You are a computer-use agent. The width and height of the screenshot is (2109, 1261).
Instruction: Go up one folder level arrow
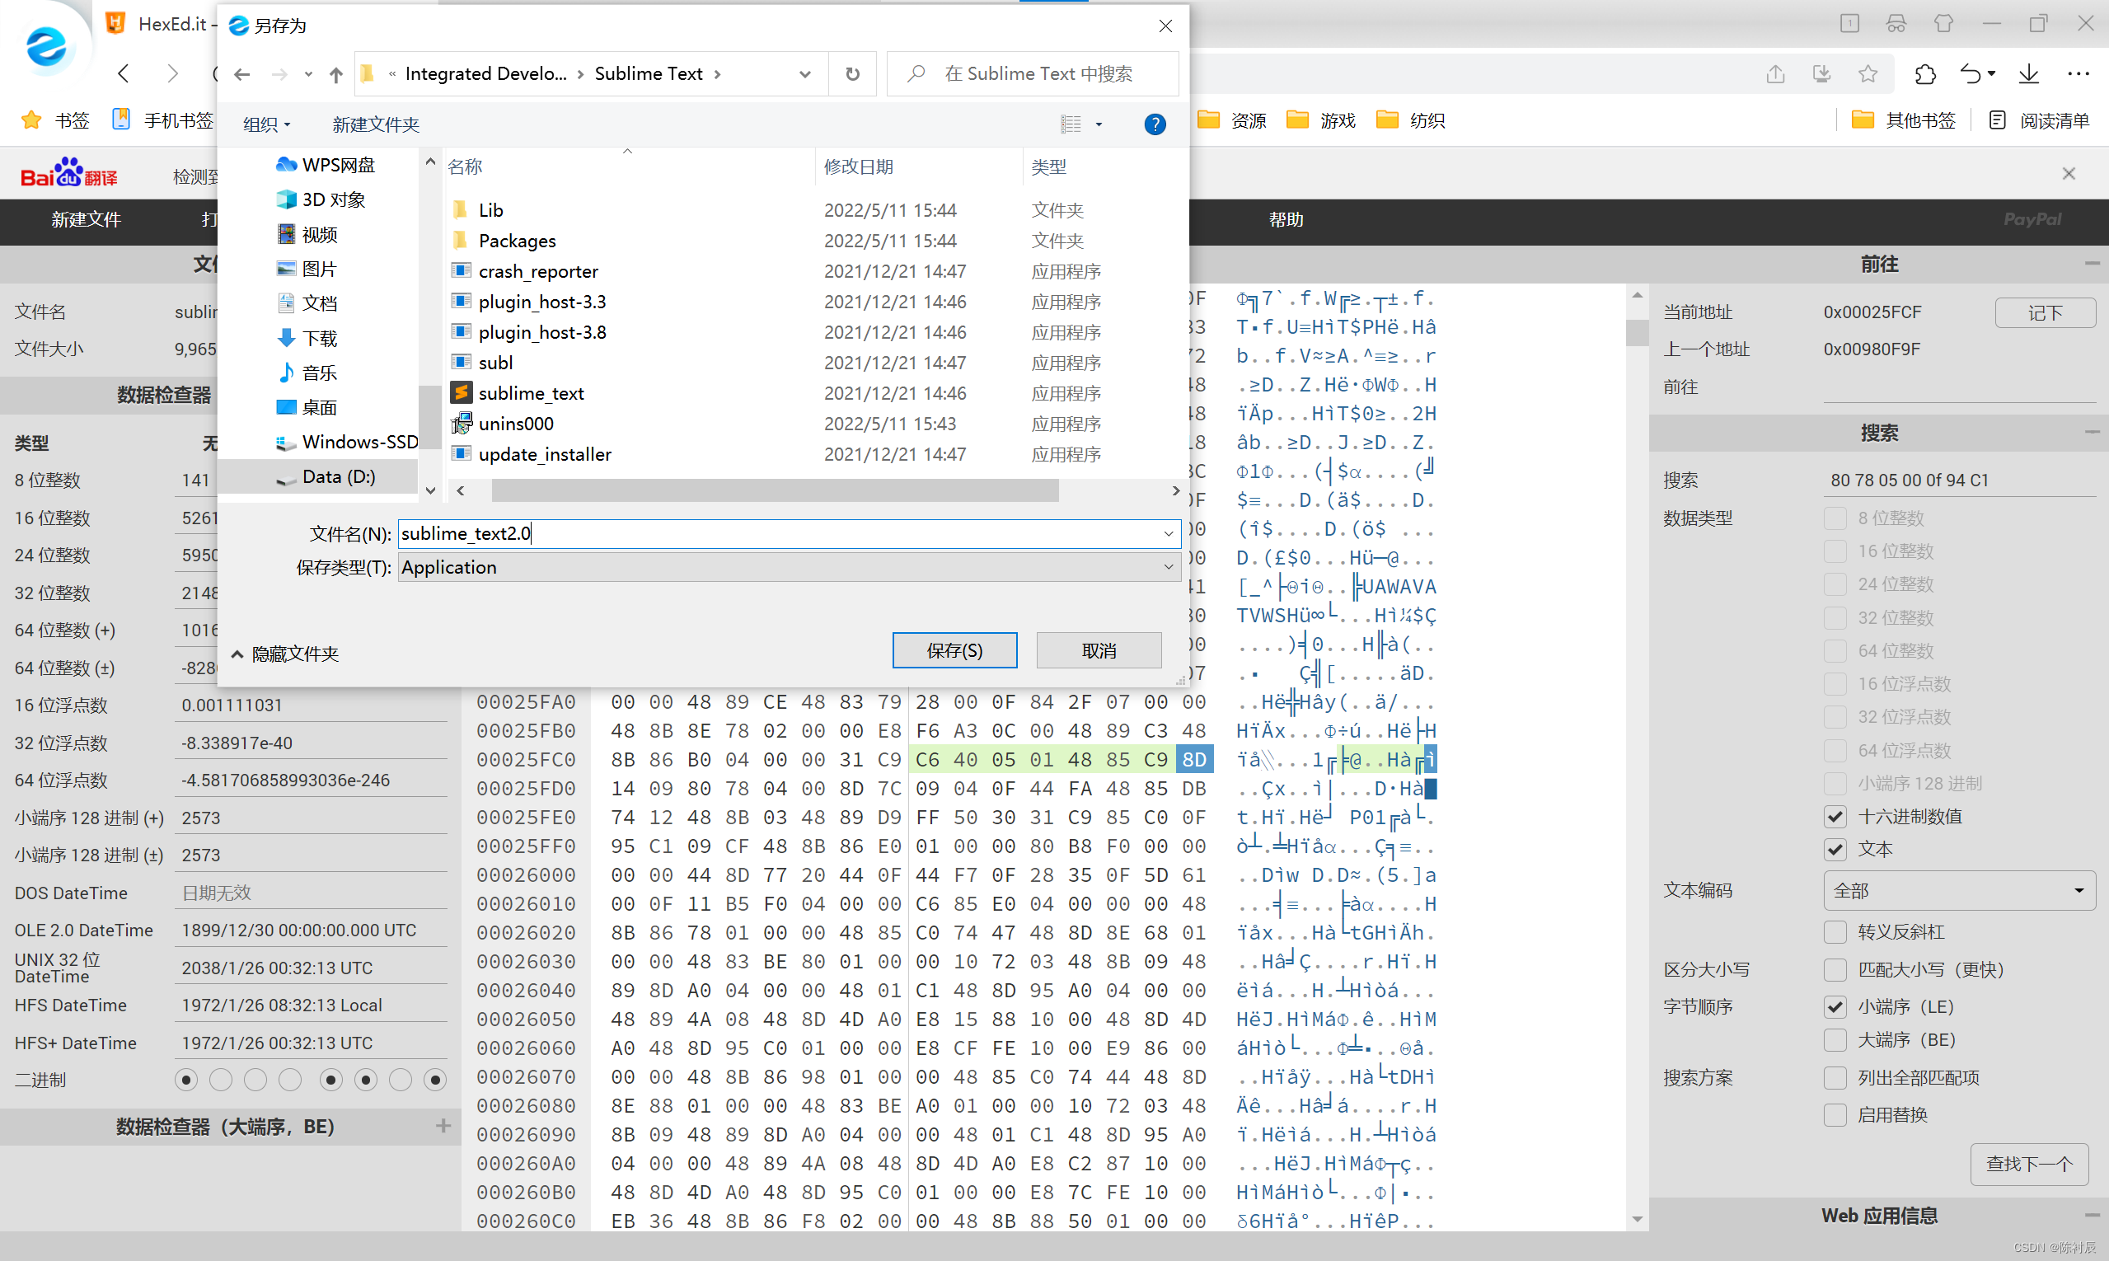(x=335, y=74)
